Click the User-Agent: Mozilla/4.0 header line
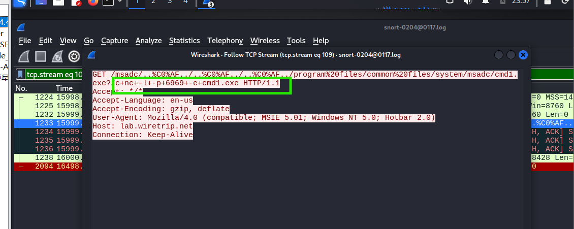Image resolution: width=574 pixels, height=229 pixels. coord(264,117)
